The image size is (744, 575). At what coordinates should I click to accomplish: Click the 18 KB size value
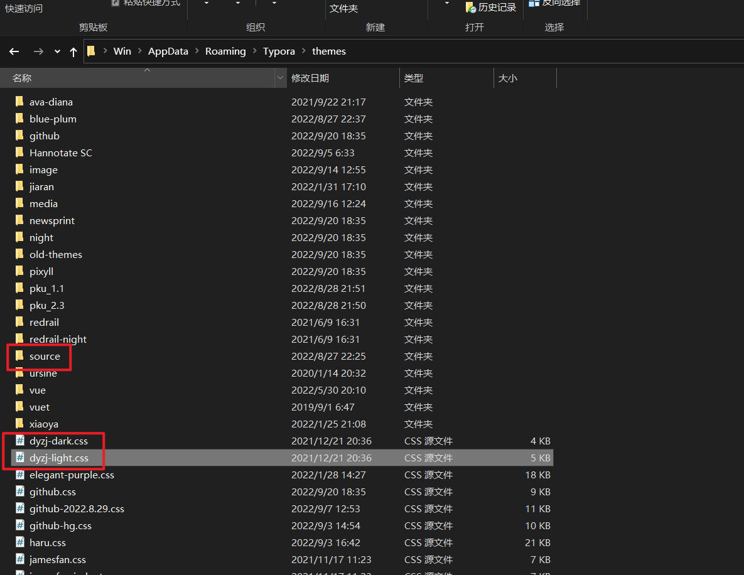(537, 475)
